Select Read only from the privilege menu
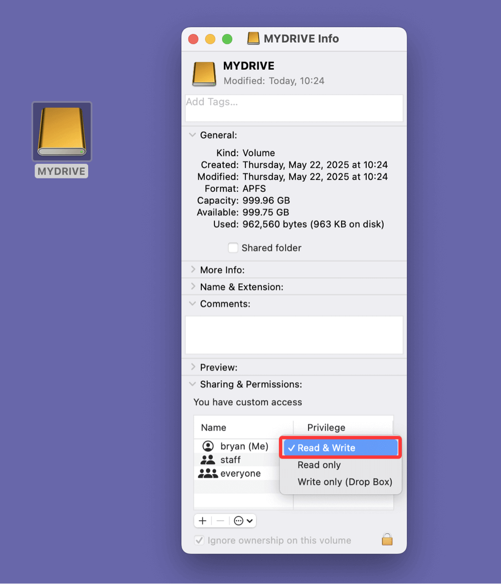The height and width of the screenshot is (584, 501). (x=319, y=465)
